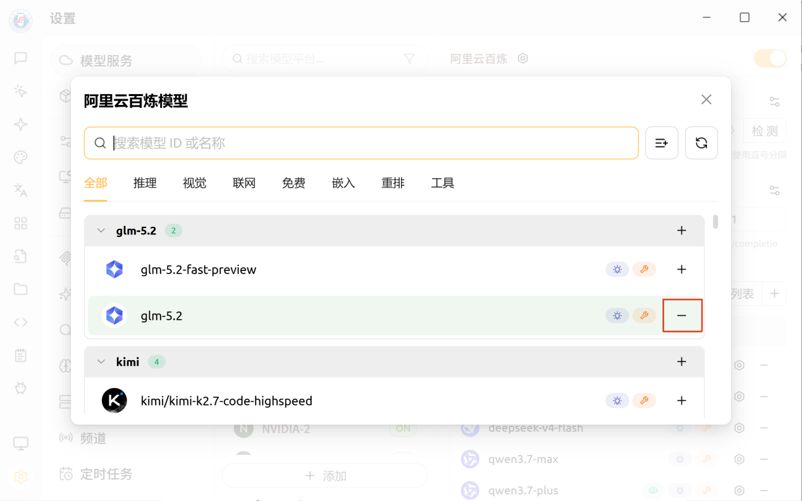
Task: Open the four-point star icon in sidebar
Action: (x=21, y=124)
